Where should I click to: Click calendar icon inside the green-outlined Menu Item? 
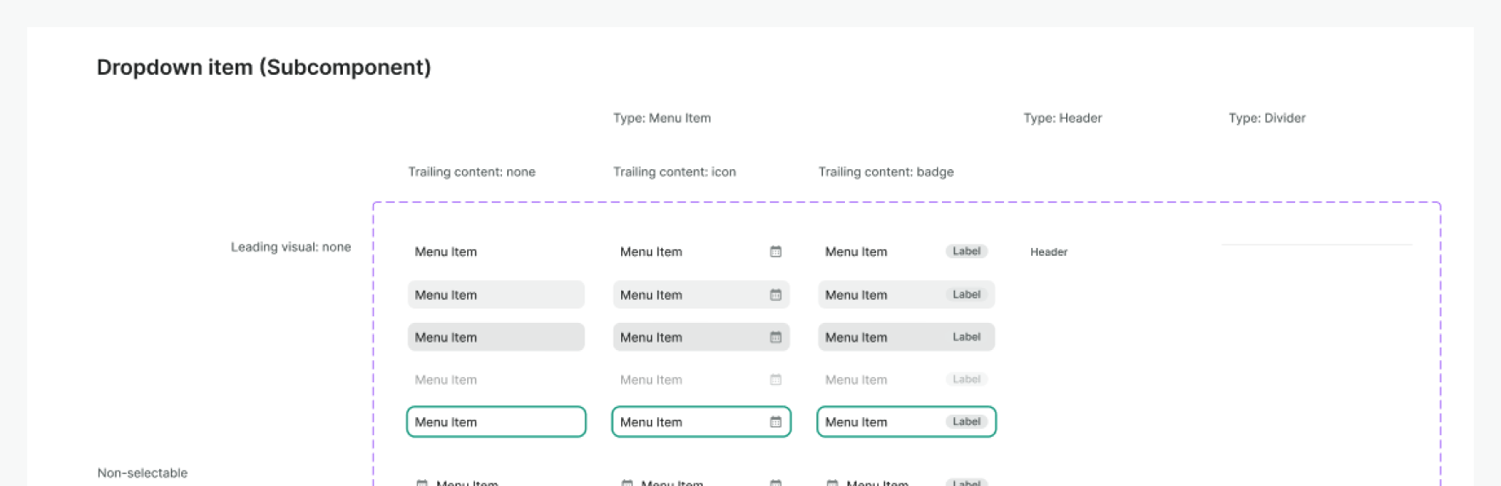tap(775, 422)
